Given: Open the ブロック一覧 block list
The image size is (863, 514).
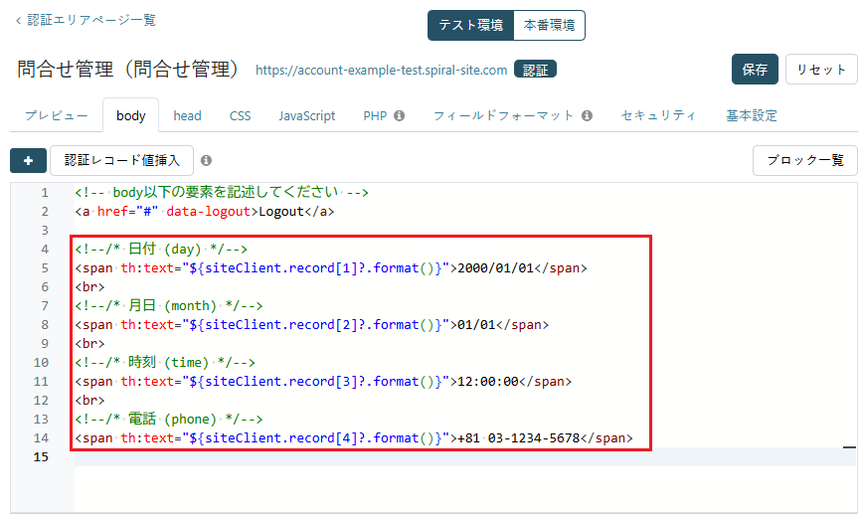Looking at the screenshot, I should coord(804,160).
